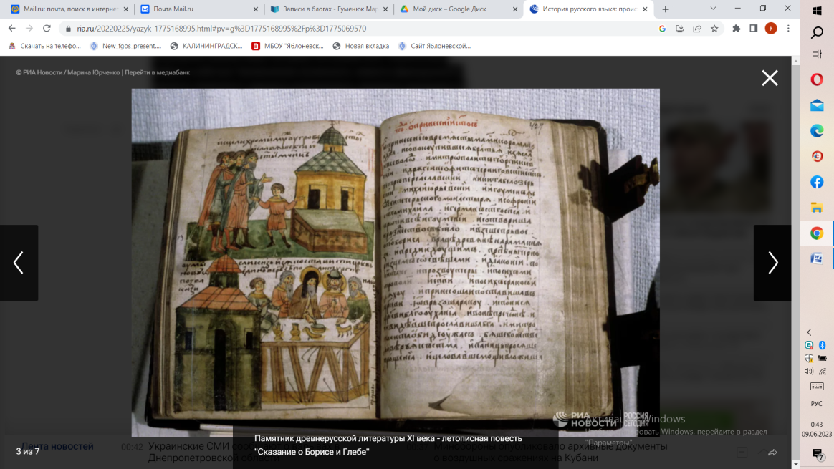Close the 'Мой диск – Google Диск' tab

coord(515,9)
